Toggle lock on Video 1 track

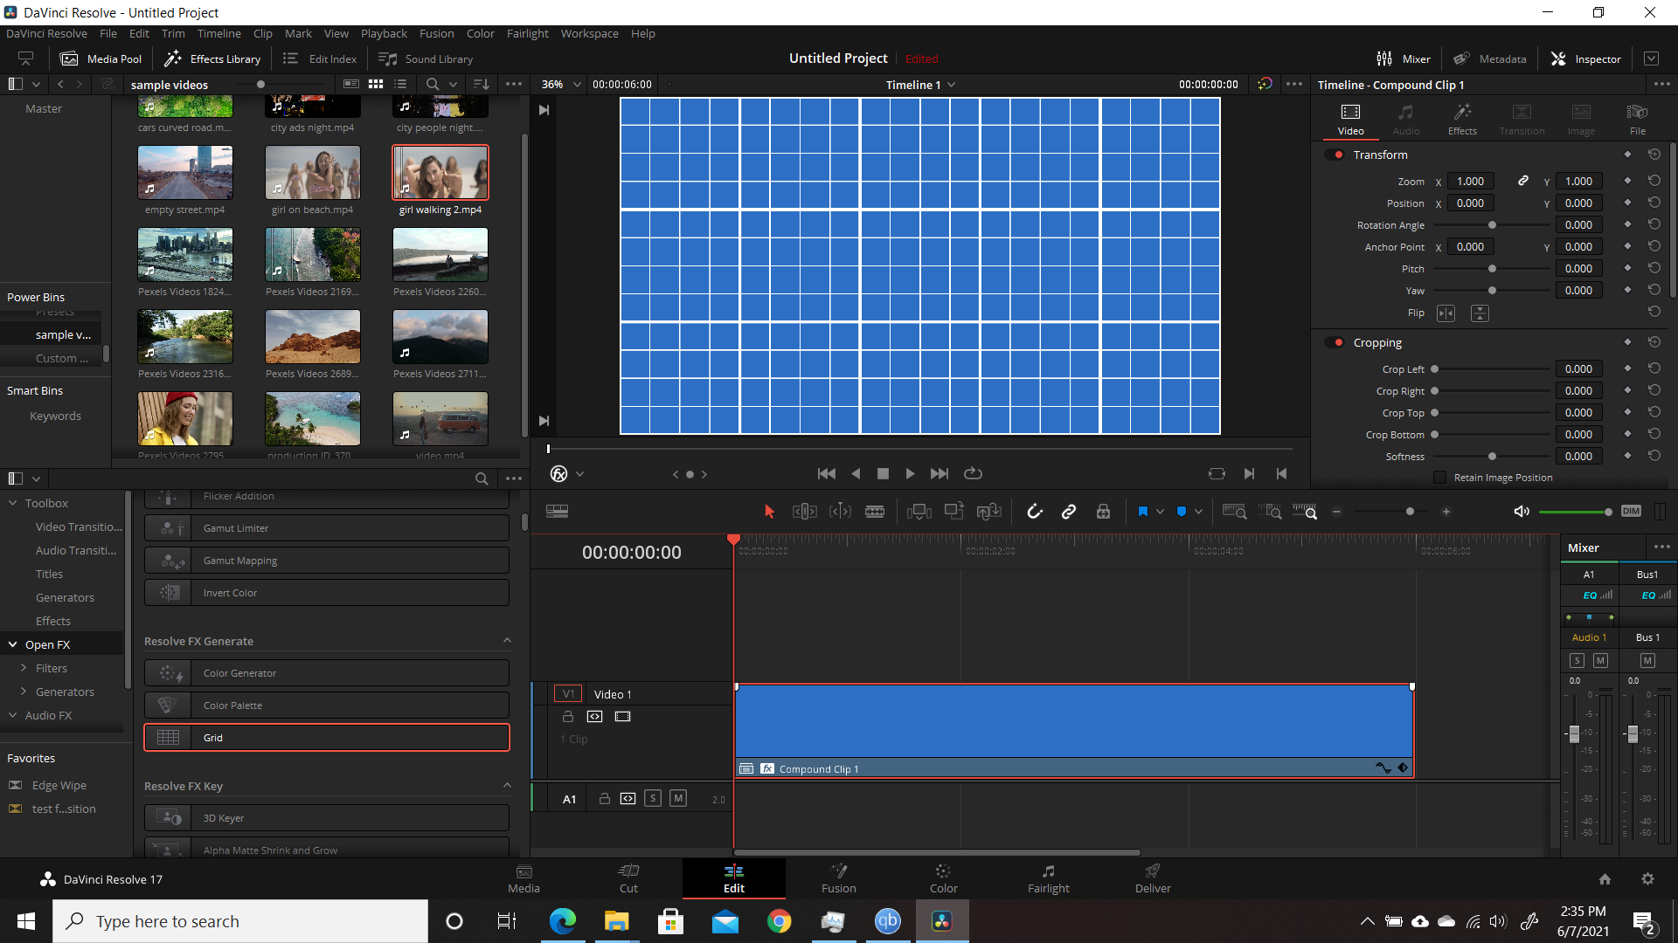pos(568,716)
